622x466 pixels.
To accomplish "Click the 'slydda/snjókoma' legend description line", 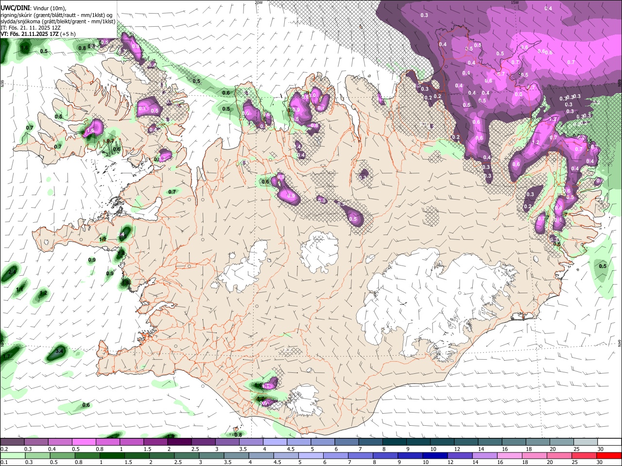I will (58, 21).
